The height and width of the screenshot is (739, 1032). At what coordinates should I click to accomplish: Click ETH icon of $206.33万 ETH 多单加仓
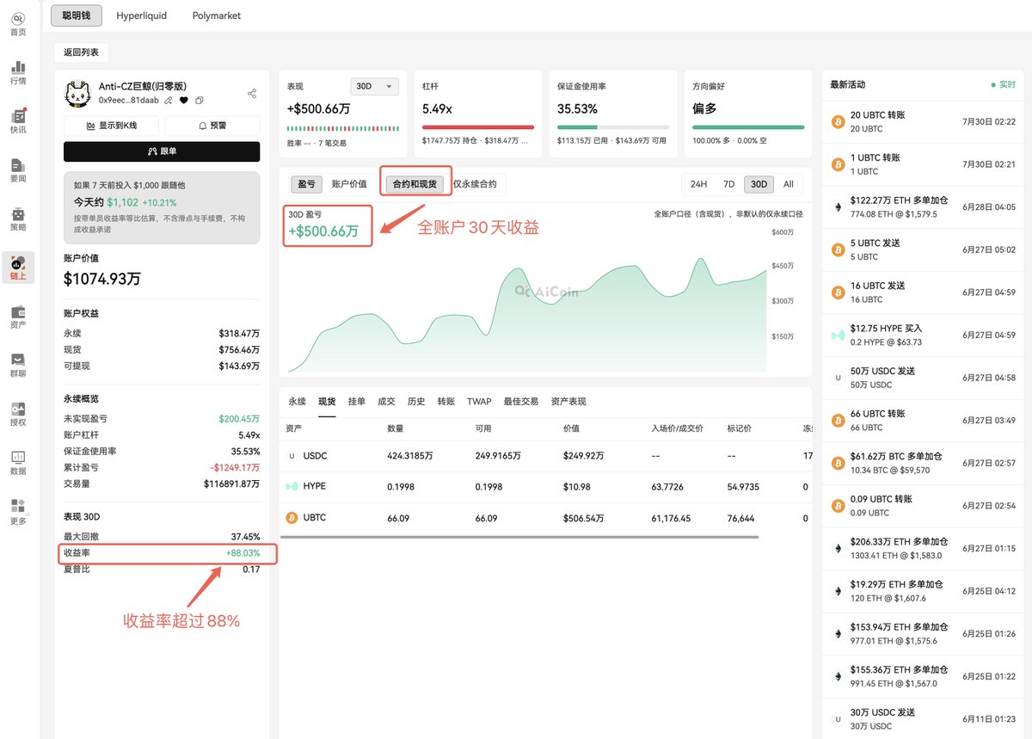click(838, 548)
